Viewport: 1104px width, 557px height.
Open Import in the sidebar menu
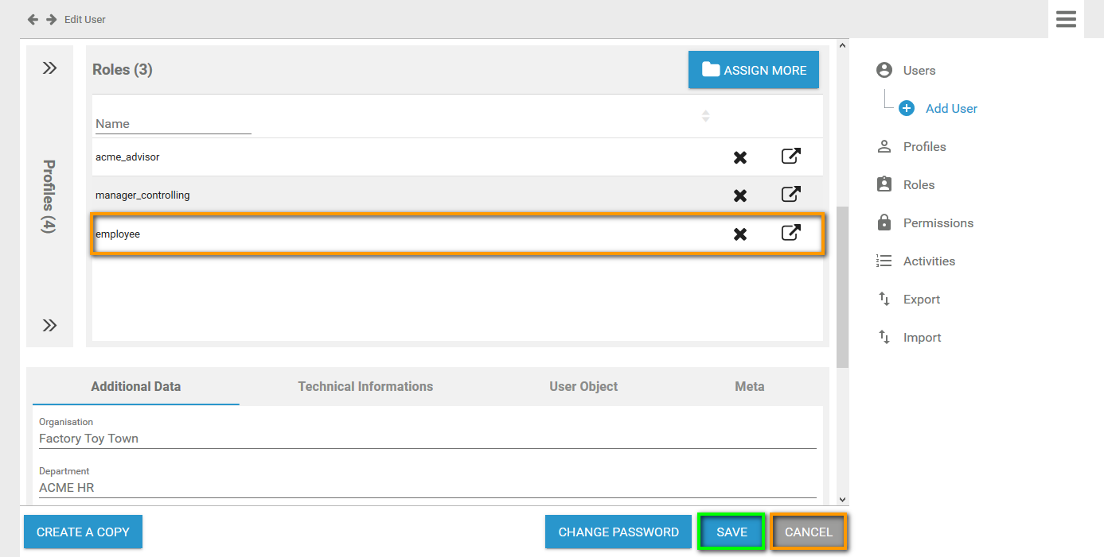(x=923, y=337)
